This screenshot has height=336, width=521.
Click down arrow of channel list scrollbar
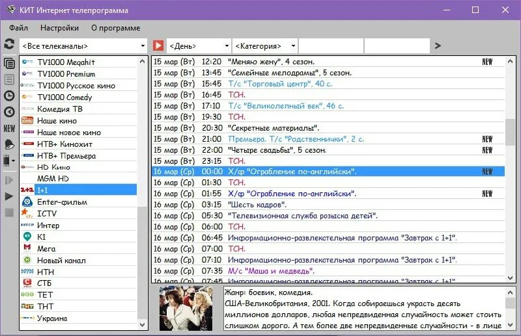click(x=142, y=325)
